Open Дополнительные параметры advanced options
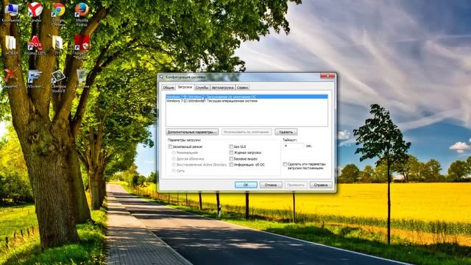 click(192, 132)
